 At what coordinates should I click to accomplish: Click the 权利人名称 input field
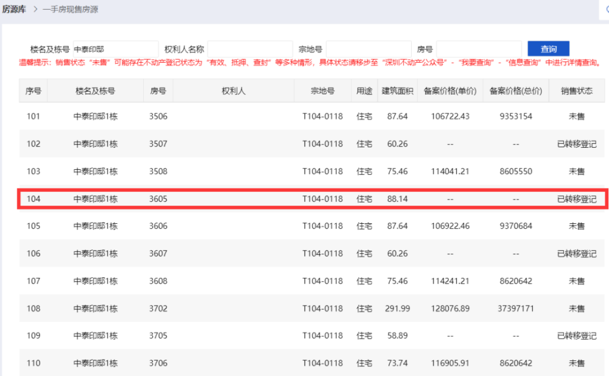point(250,49)
